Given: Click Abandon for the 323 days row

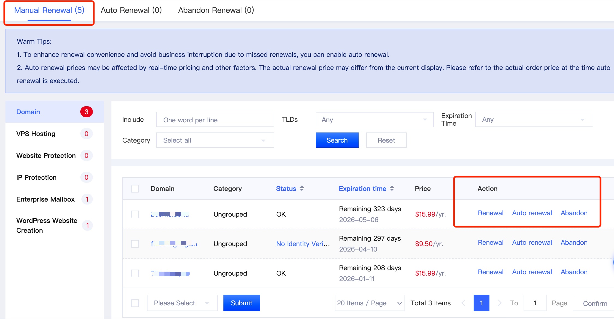Looking at the screenshot, I should pyautogui.click(x=574, y=213).
